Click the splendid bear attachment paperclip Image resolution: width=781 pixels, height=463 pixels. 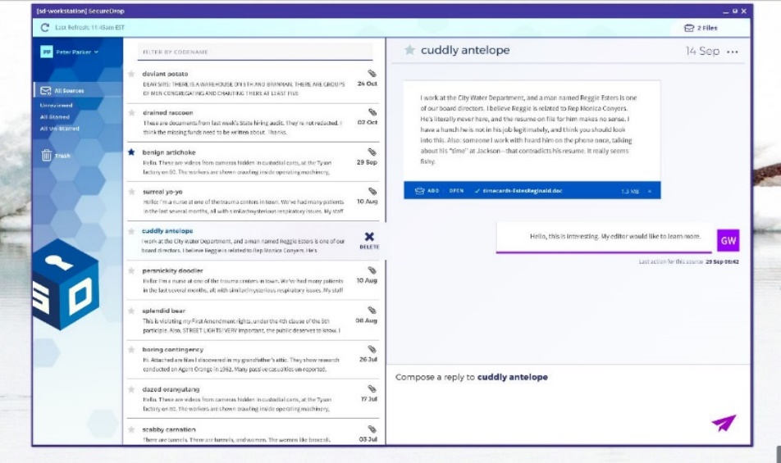click(x=372, y=310)
